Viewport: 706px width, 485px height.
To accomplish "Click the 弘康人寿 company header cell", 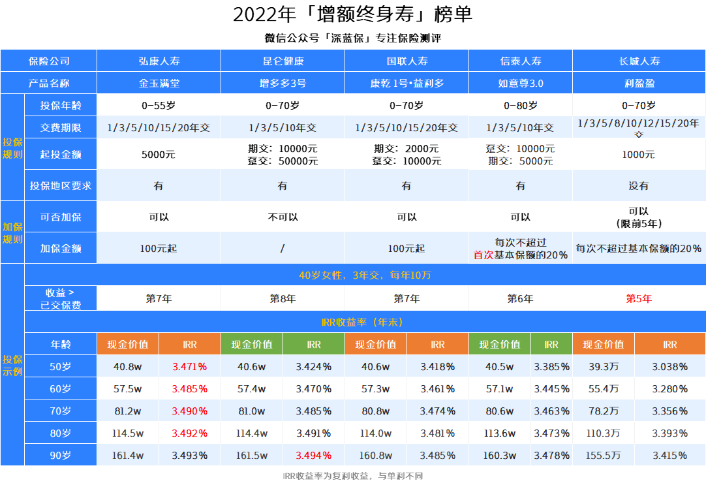I will 159,61.
